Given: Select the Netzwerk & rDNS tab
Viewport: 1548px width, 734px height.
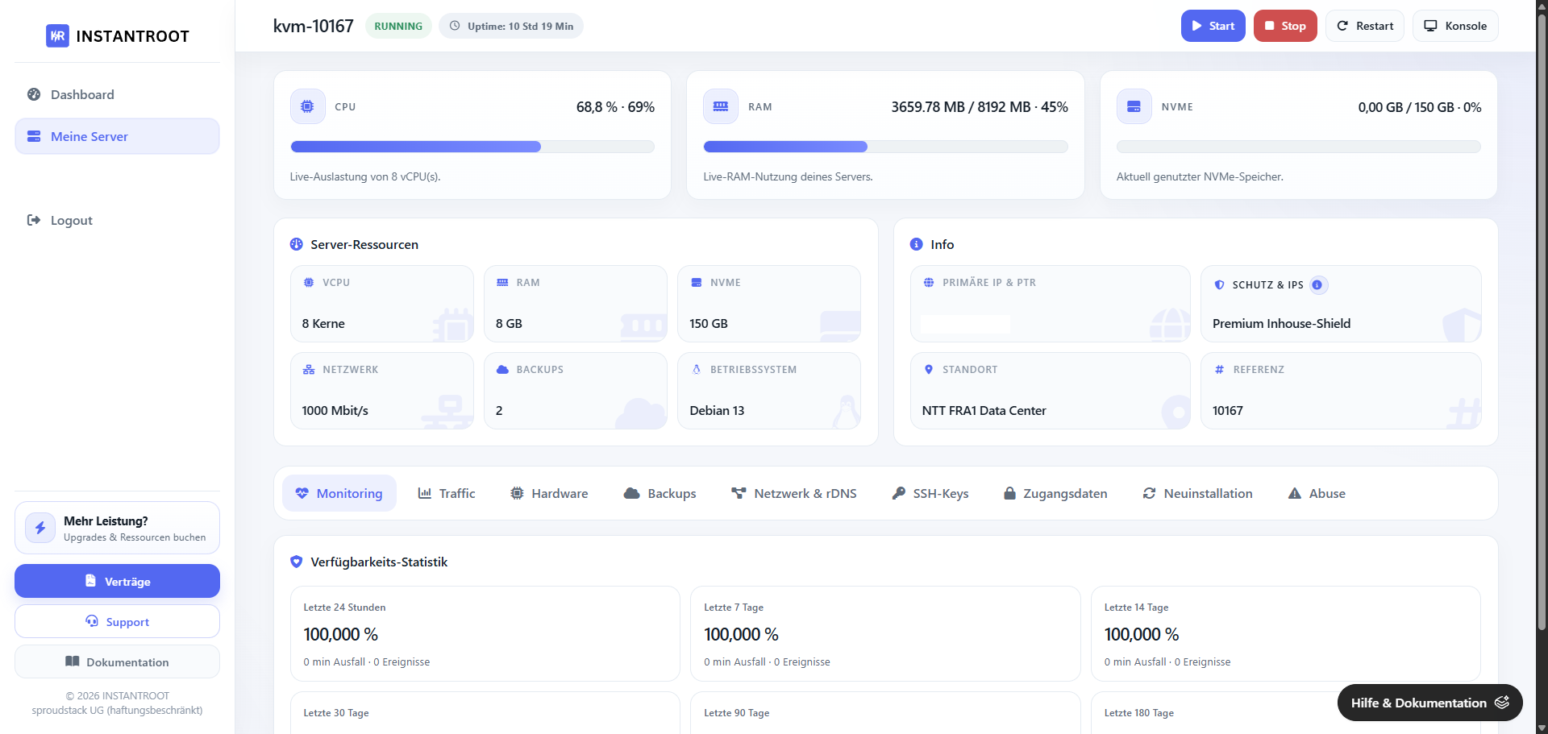Looking at the screenshot, I should 794,493.
